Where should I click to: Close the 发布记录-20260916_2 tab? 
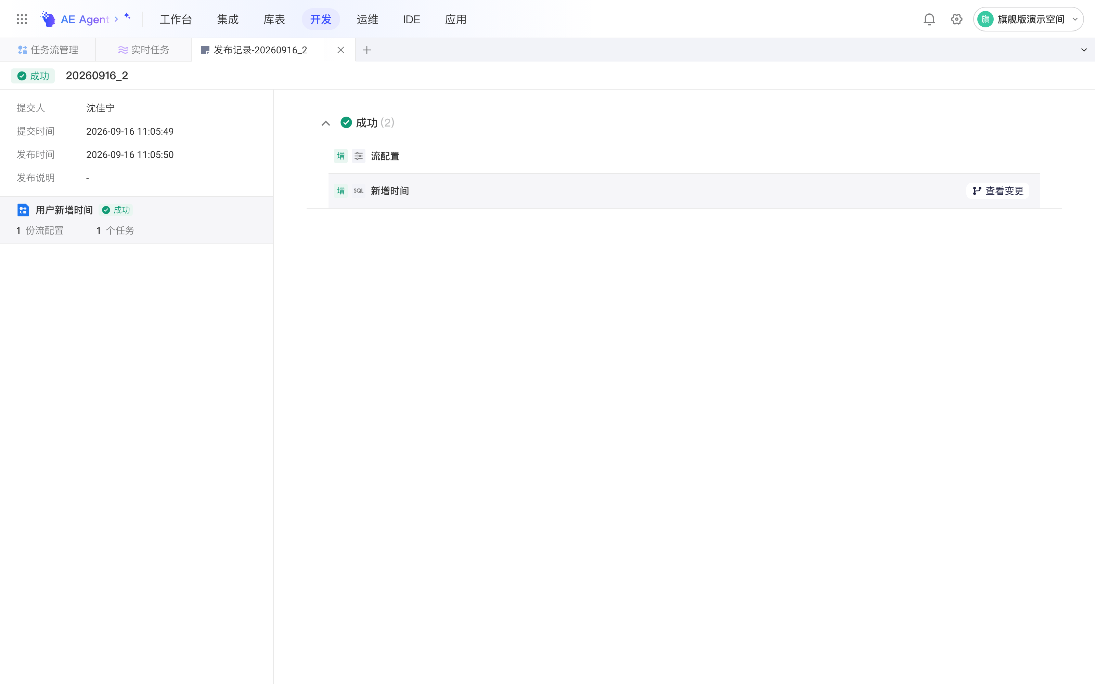coord(341,50)
